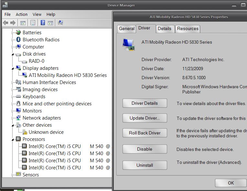Select the Imaging devices category
This screenshot has width=247, height=191.
[40, 90]
